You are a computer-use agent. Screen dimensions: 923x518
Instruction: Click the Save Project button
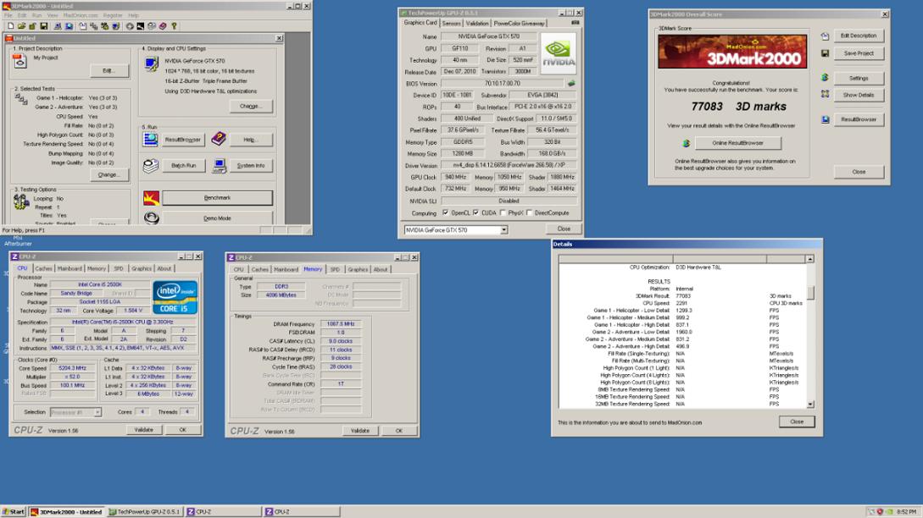(x=859, y=53)
